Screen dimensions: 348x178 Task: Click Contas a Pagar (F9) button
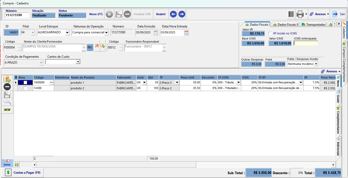tap(23, 173)
